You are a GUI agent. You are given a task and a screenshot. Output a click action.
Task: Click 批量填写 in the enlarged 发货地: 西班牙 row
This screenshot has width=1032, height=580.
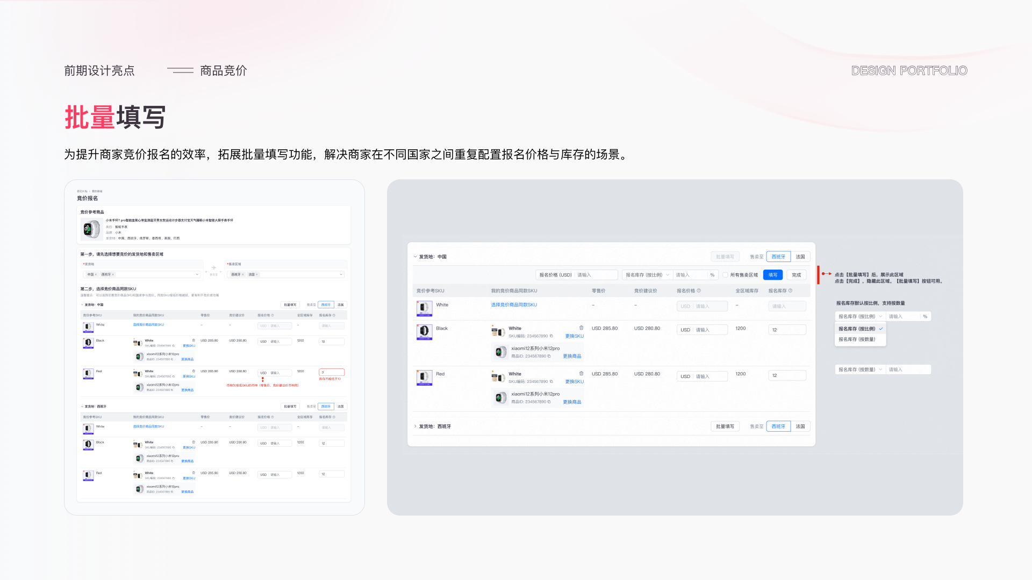pos(725,426)
